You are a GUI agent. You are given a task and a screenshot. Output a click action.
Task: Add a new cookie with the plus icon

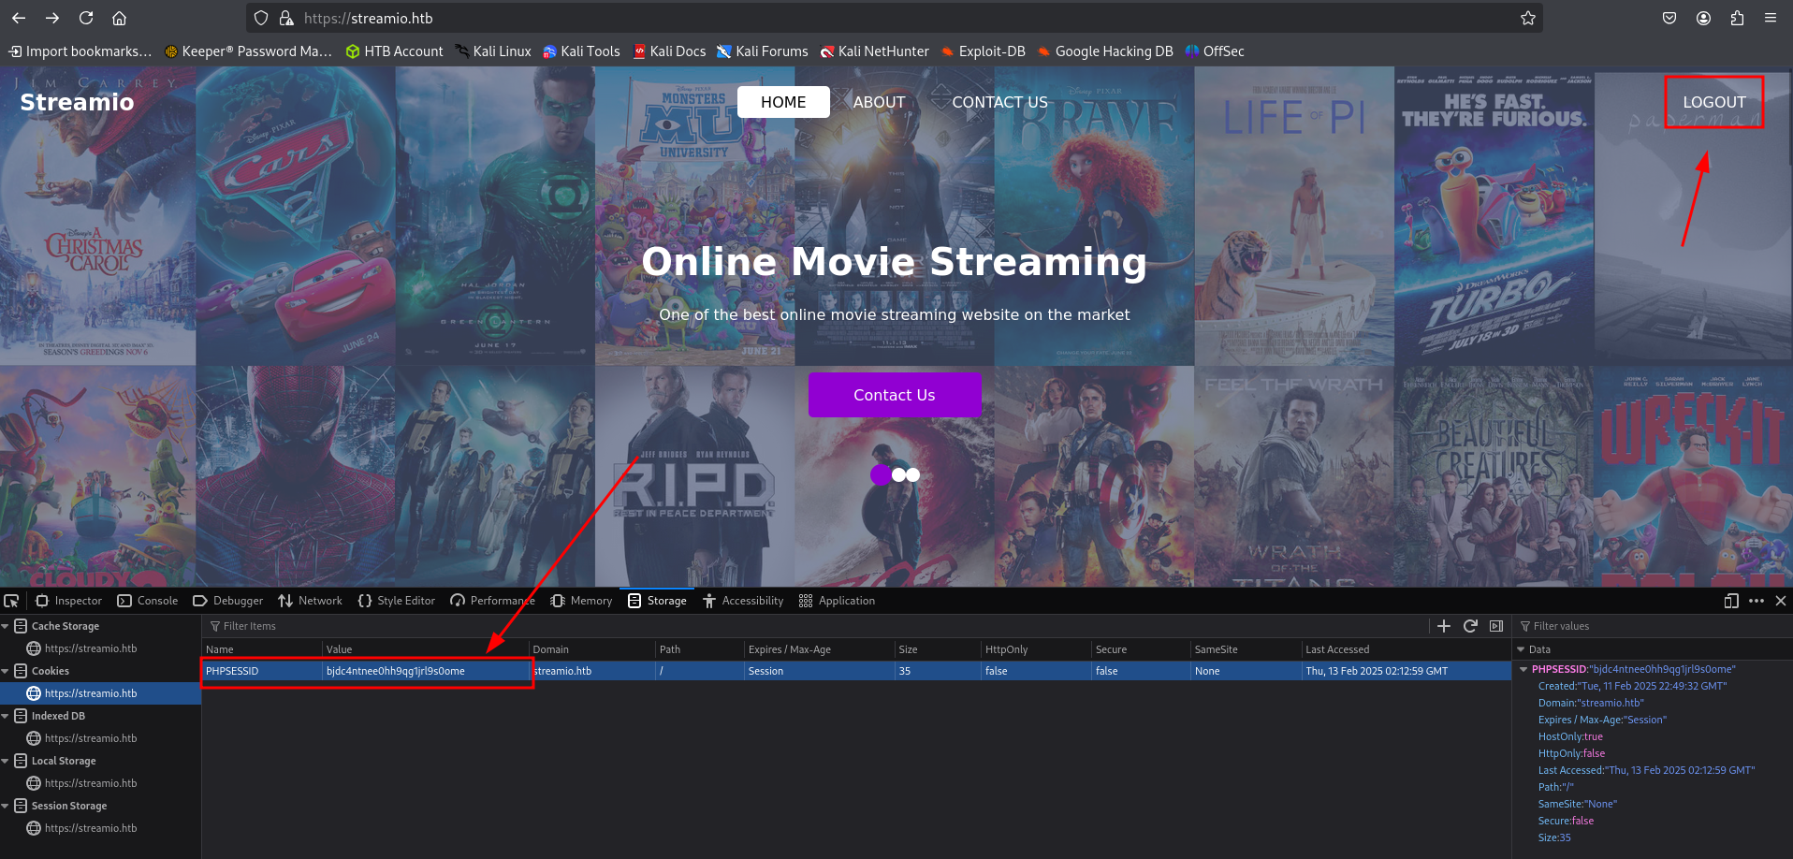[x=1444, y=626]
